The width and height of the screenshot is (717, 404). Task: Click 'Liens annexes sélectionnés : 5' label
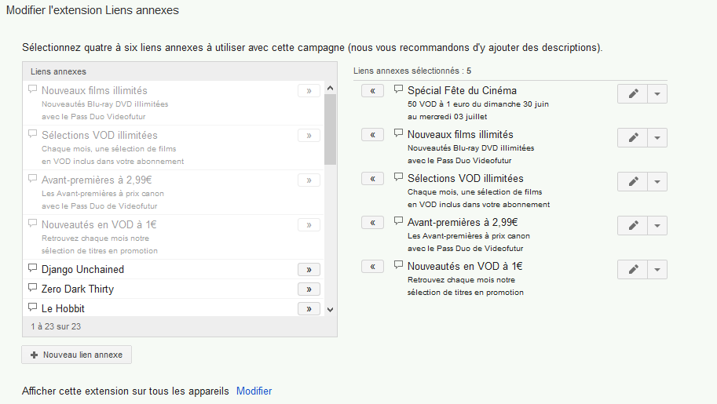pos(412,71)
